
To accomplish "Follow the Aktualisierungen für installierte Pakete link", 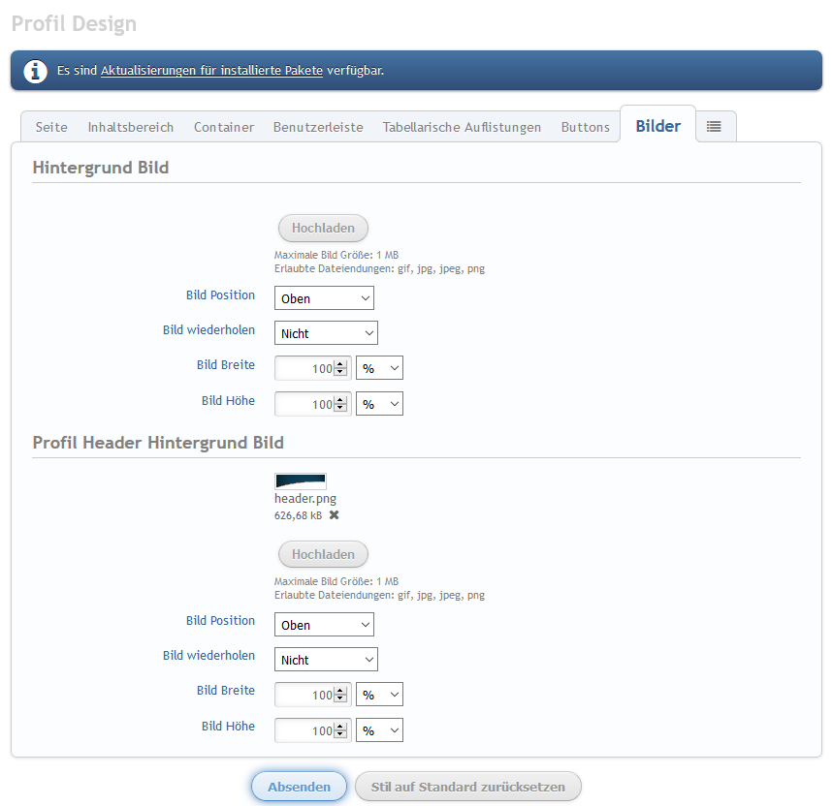I will pyautogui.click(x=211, y=71).
